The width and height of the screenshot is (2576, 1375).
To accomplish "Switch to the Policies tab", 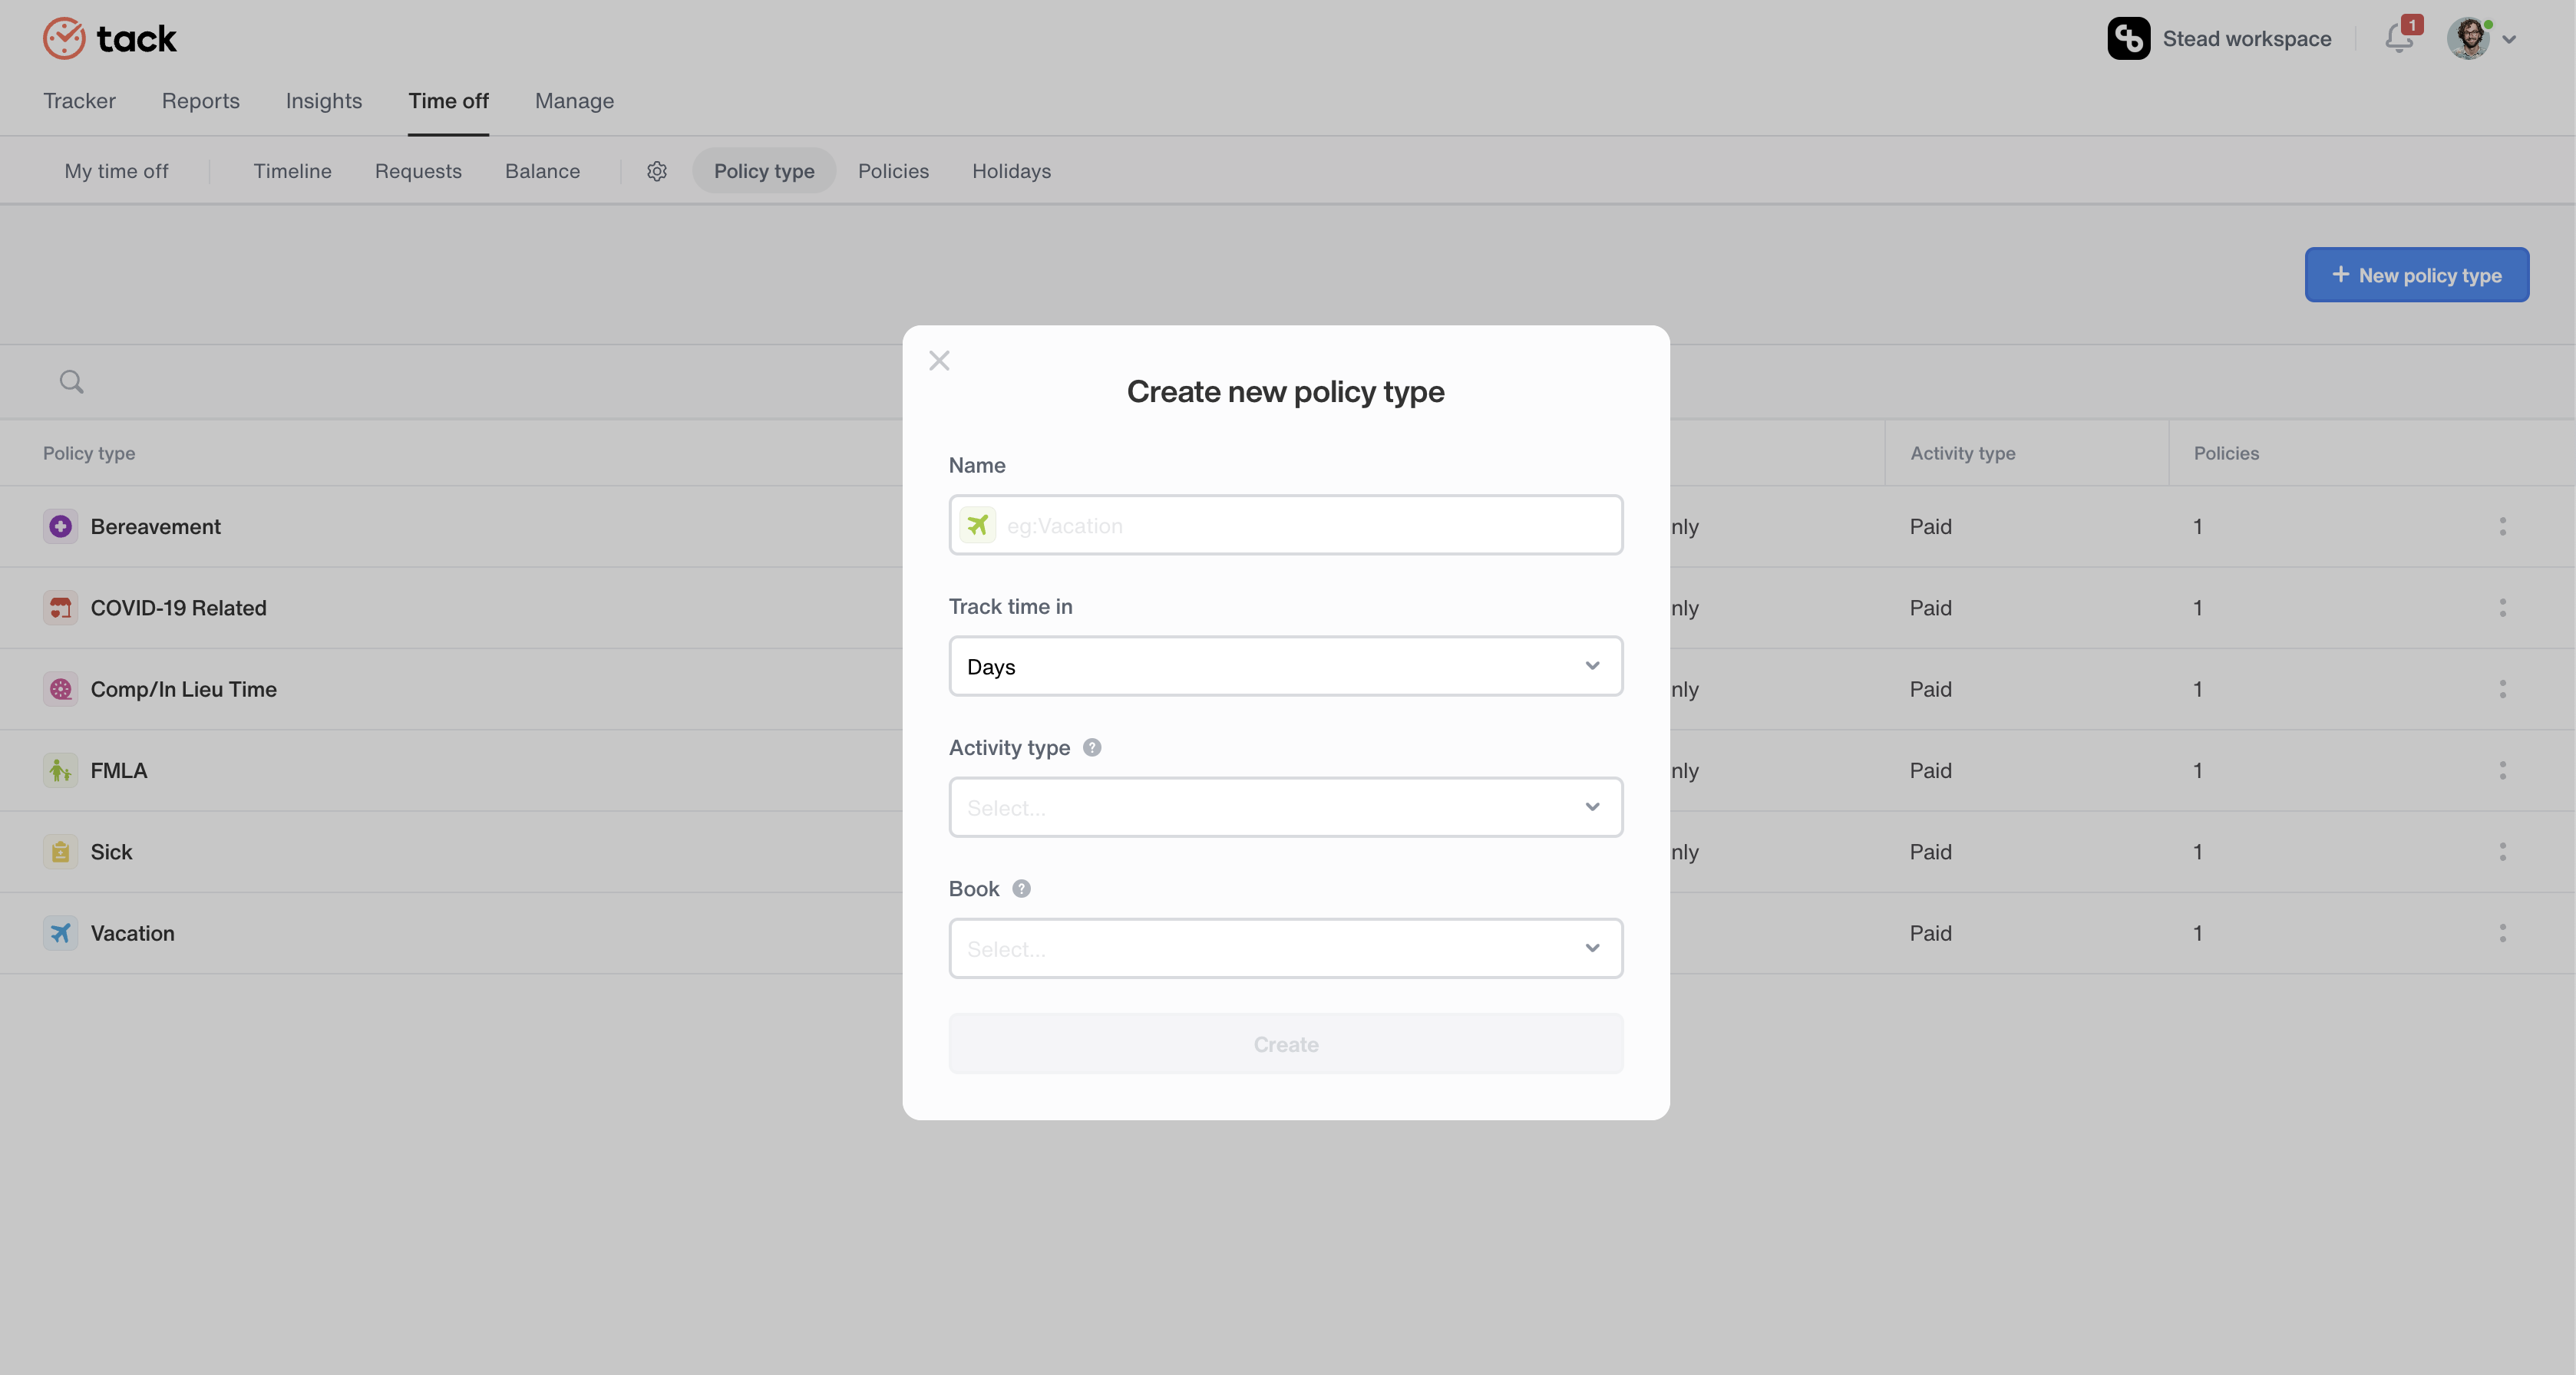I will 893,170.
